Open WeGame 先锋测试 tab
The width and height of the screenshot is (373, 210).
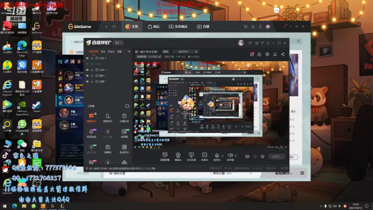click(x=178, y=27)
